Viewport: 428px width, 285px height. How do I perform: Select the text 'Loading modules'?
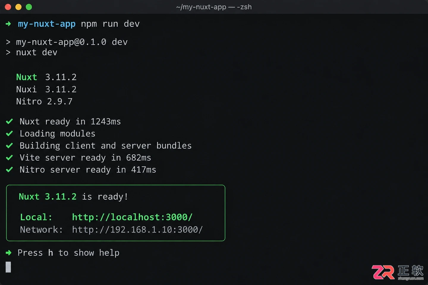[x=57, y=134]
